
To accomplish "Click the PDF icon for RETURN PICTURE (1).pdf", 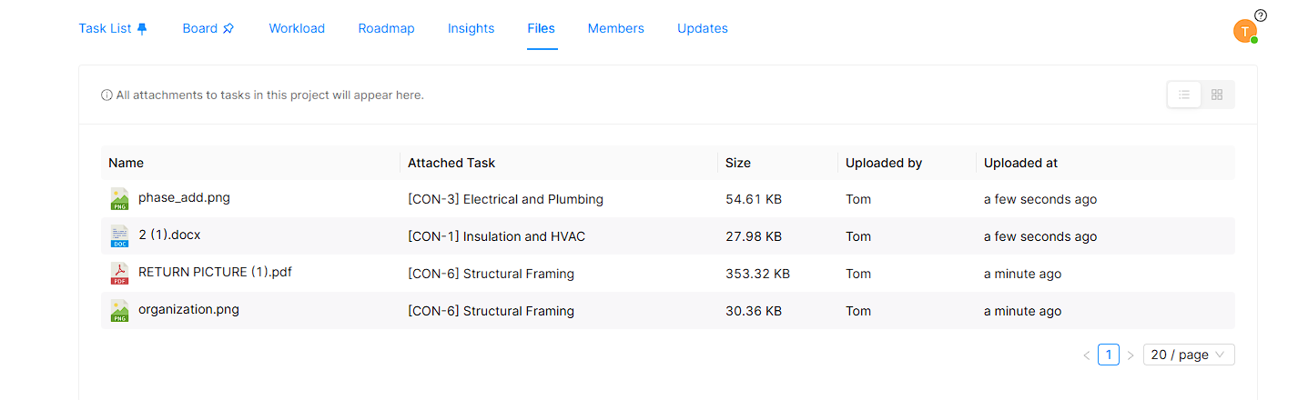I will [x=119, y=274].
